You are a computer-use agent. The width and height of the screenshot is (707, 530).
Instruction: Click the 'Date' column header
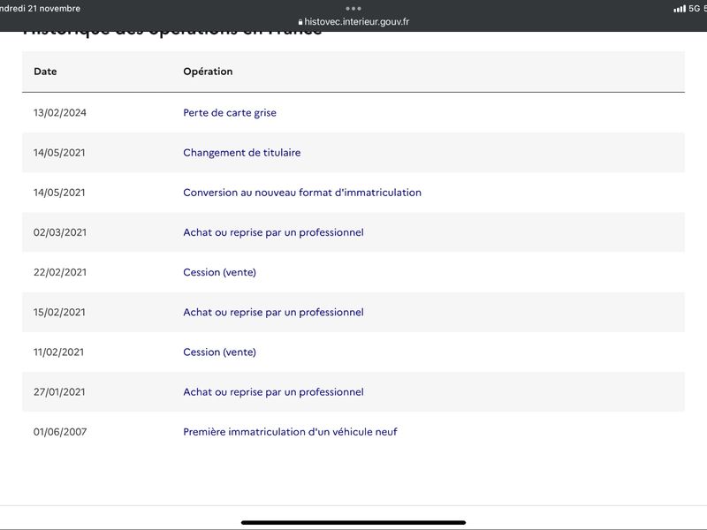coord(45,72)
